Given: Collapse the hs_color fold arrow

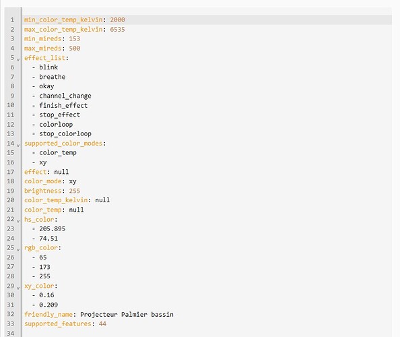Looking at the screenshot, I should click(18, 221).
